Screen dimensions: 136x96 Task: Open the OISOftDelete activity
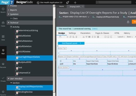click(24, 51)
